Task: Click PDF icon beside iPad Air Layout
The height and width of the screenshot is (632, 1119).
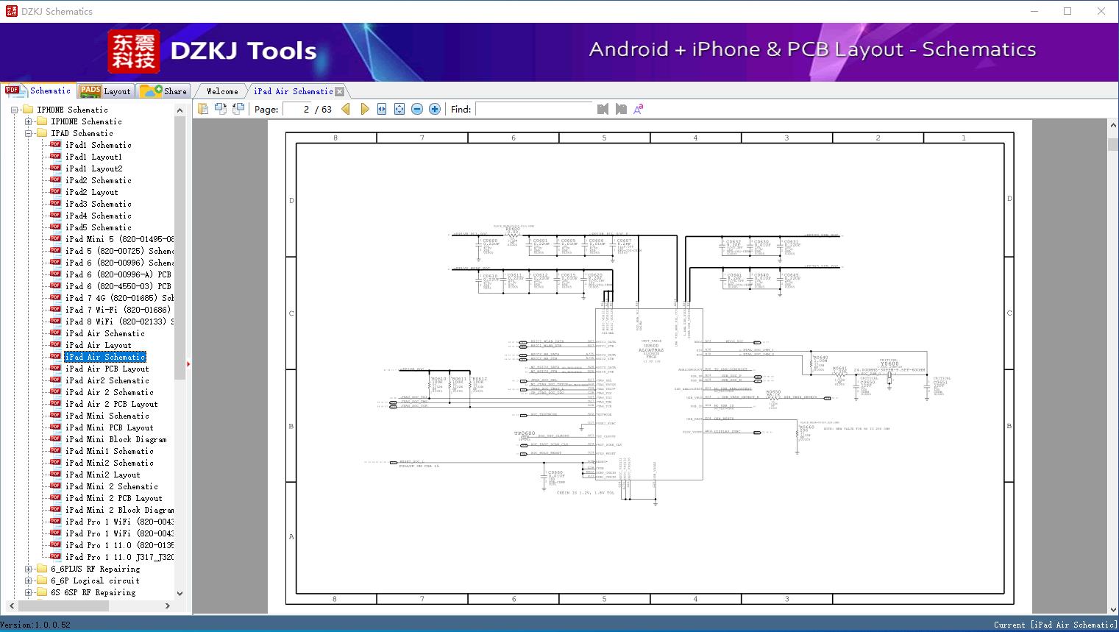Action: 55,345
